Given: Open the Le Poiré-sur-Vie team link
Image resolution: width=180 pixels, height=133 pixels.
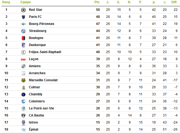Looking at the screenshot, I should coord(41,108).
